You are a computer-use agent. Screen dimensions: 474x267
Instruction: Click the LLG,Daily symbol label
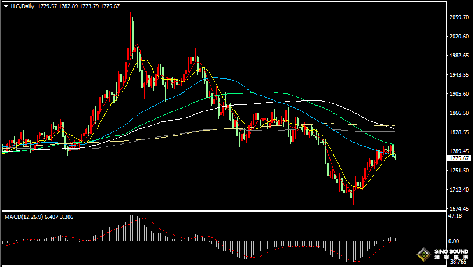(23, 6)
